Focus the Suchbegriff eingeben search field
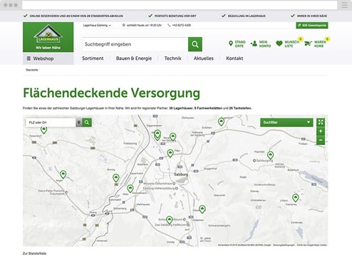352x264 pixels. pos(135,44)
